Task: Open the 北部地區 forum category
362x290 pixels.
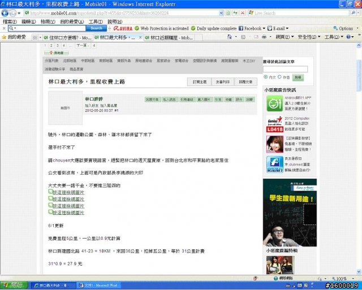Action: coord(70,60)
